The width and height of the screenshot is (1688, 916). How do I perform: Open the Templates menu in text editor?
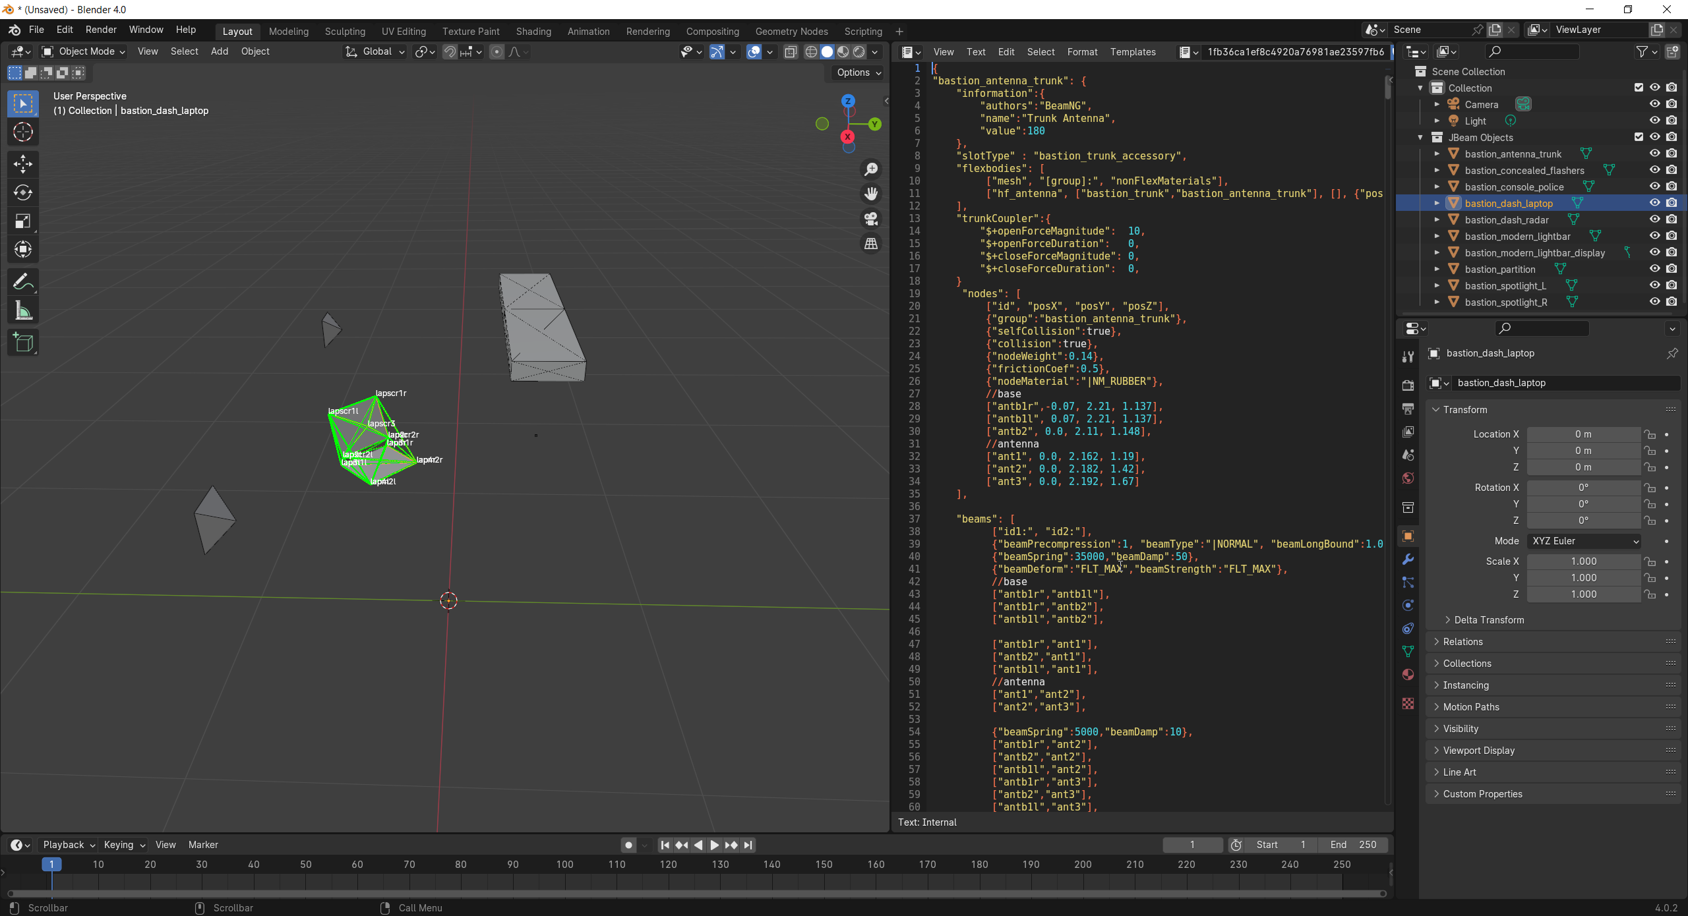click(1132, 51)
